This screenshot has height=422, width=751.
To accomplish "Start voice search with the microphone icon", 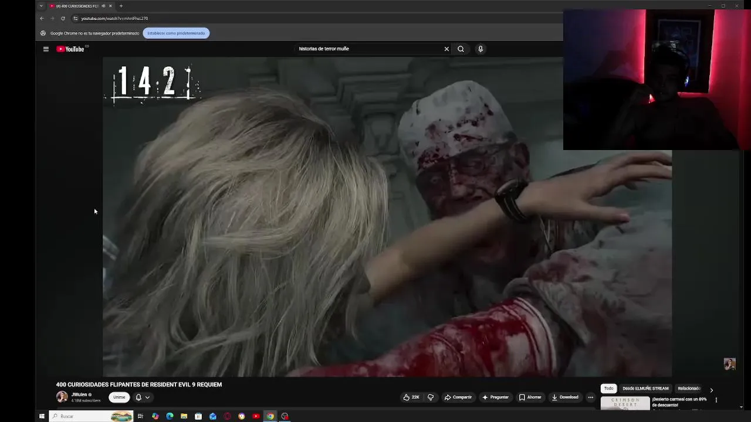I will point(481,49).
